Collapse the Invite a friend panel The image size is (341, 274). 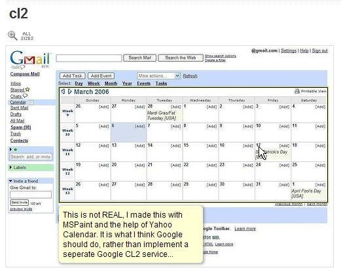tap(10, 181)
